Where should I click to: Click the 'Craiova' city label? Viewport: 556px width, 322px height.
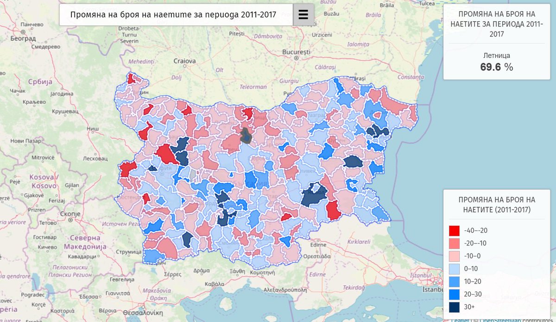(x=184, y=61)
